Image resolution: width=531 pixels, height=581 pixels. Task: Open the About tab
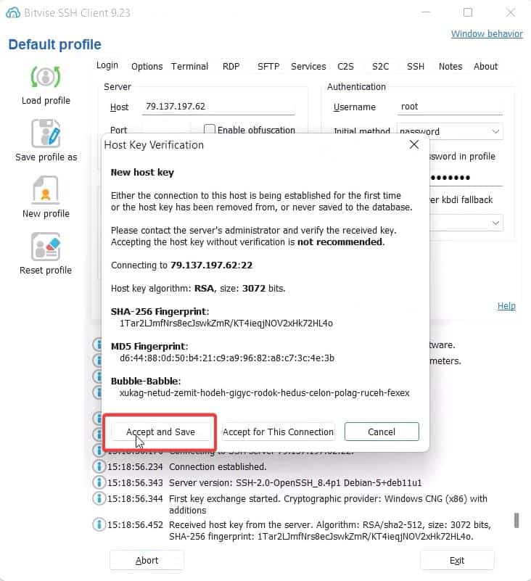[x=485, y=66]
